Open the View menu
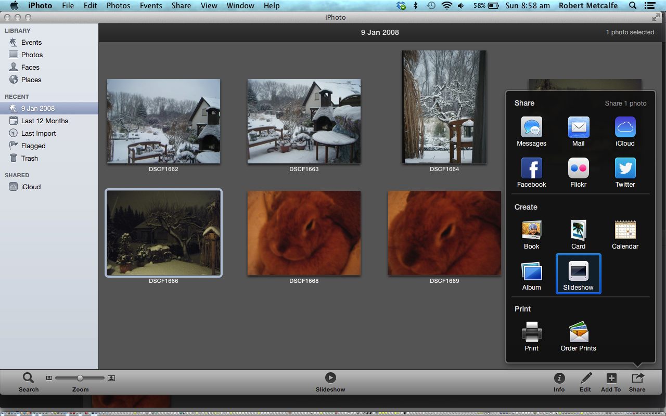The image size is (666, 416). pos(209,6)
